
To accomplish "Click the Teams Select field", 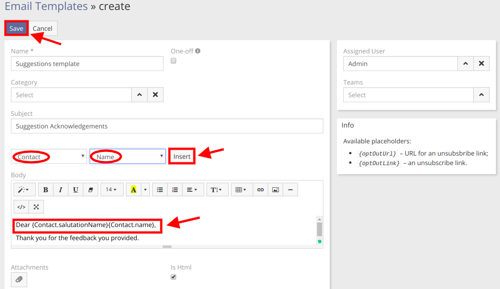I will 409,95.
